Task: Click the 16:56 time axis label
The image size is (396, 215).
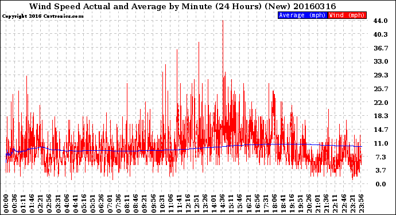Action: [258, 204]
